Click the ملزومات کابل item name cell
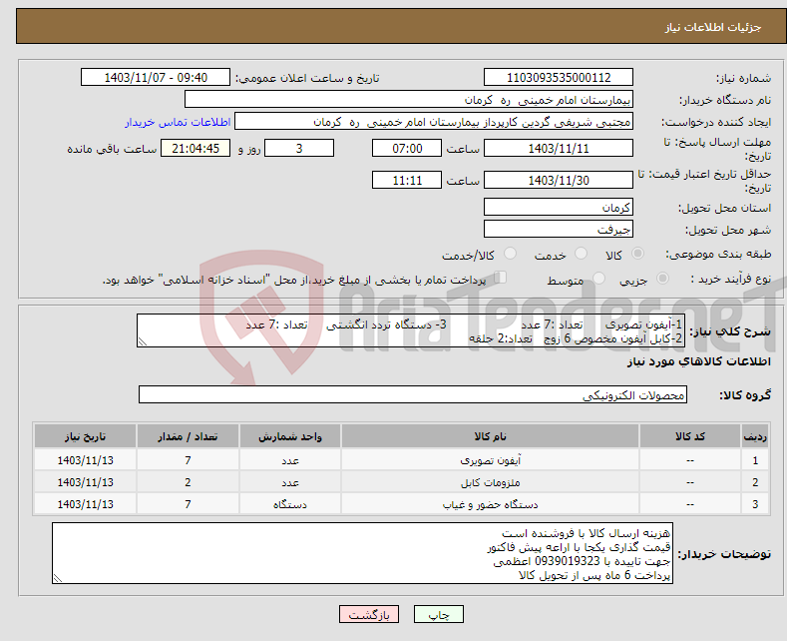This screenshot has width=787, height=641. 490,482
